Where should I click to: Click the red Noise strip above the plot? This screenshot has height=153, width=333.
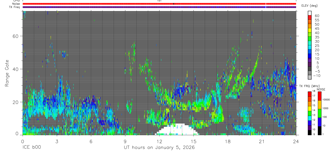(159, 4)
